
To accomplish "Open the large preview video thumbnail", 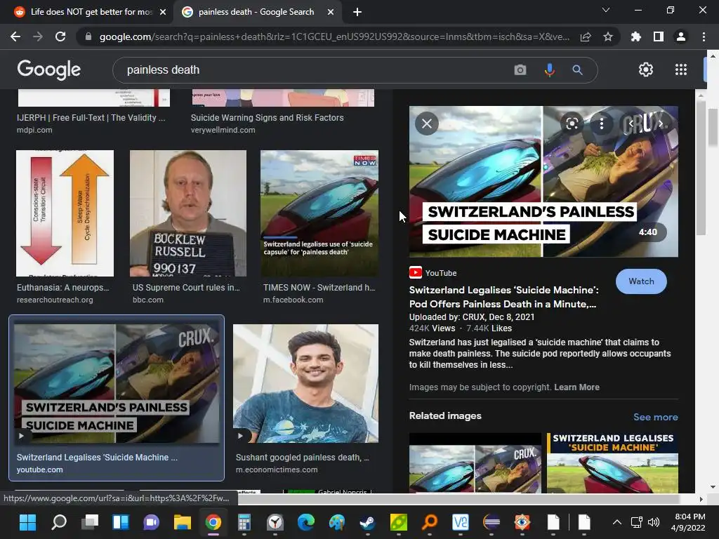I will coord(543,182).
